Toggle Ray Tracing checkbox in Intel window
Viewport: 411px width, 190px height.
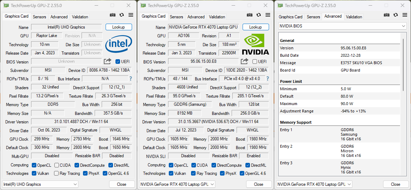pos(56,173)
